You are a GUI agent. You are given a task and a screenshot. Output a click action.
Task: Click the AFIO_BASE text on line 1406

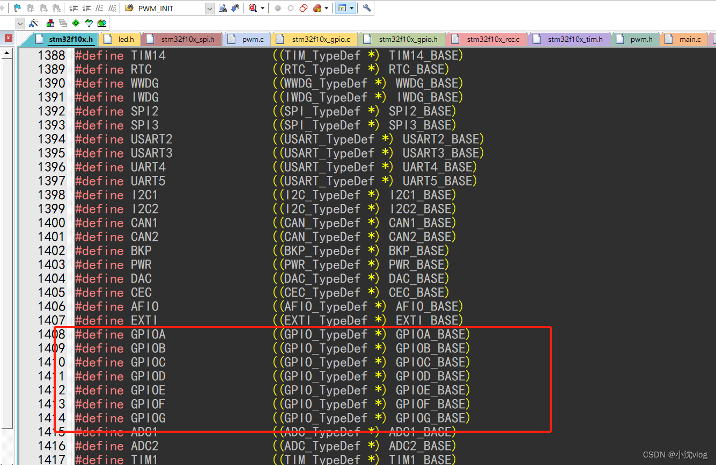[427, 306]
